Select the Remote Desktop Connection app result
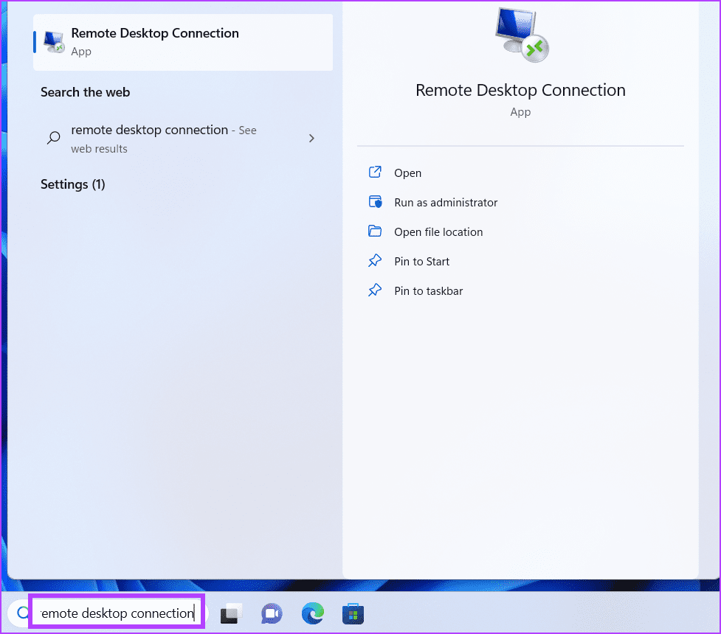 coord(183,42)
